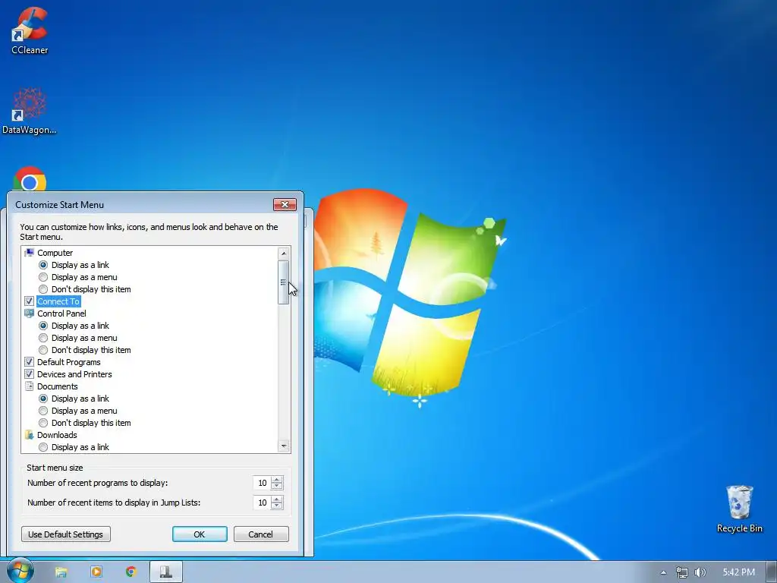777x583 pixels.
Task: Click the Documents item icon
Action: [x=30, y=386]
